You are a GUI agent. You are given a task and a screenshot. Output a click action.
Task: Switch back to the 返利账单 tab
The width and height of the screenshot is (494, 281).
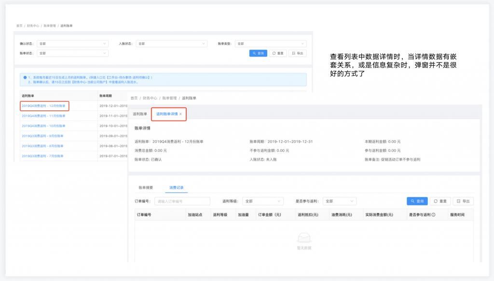(140, 115)
